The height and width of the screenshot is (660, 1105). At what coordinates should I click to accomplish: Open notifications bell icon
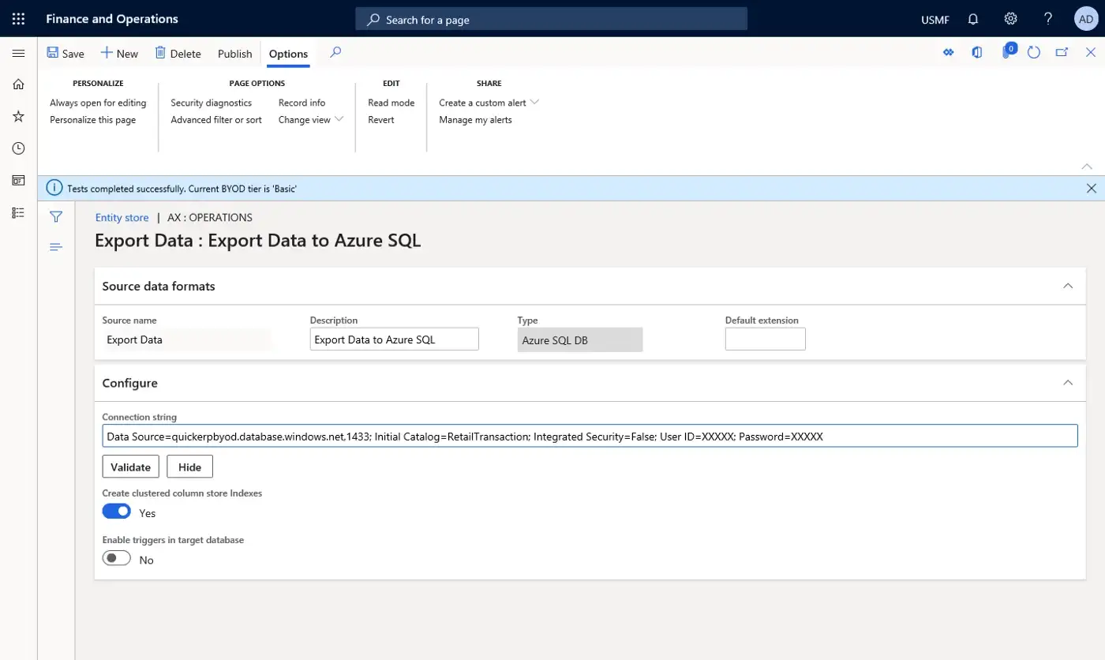coord(973,19)
